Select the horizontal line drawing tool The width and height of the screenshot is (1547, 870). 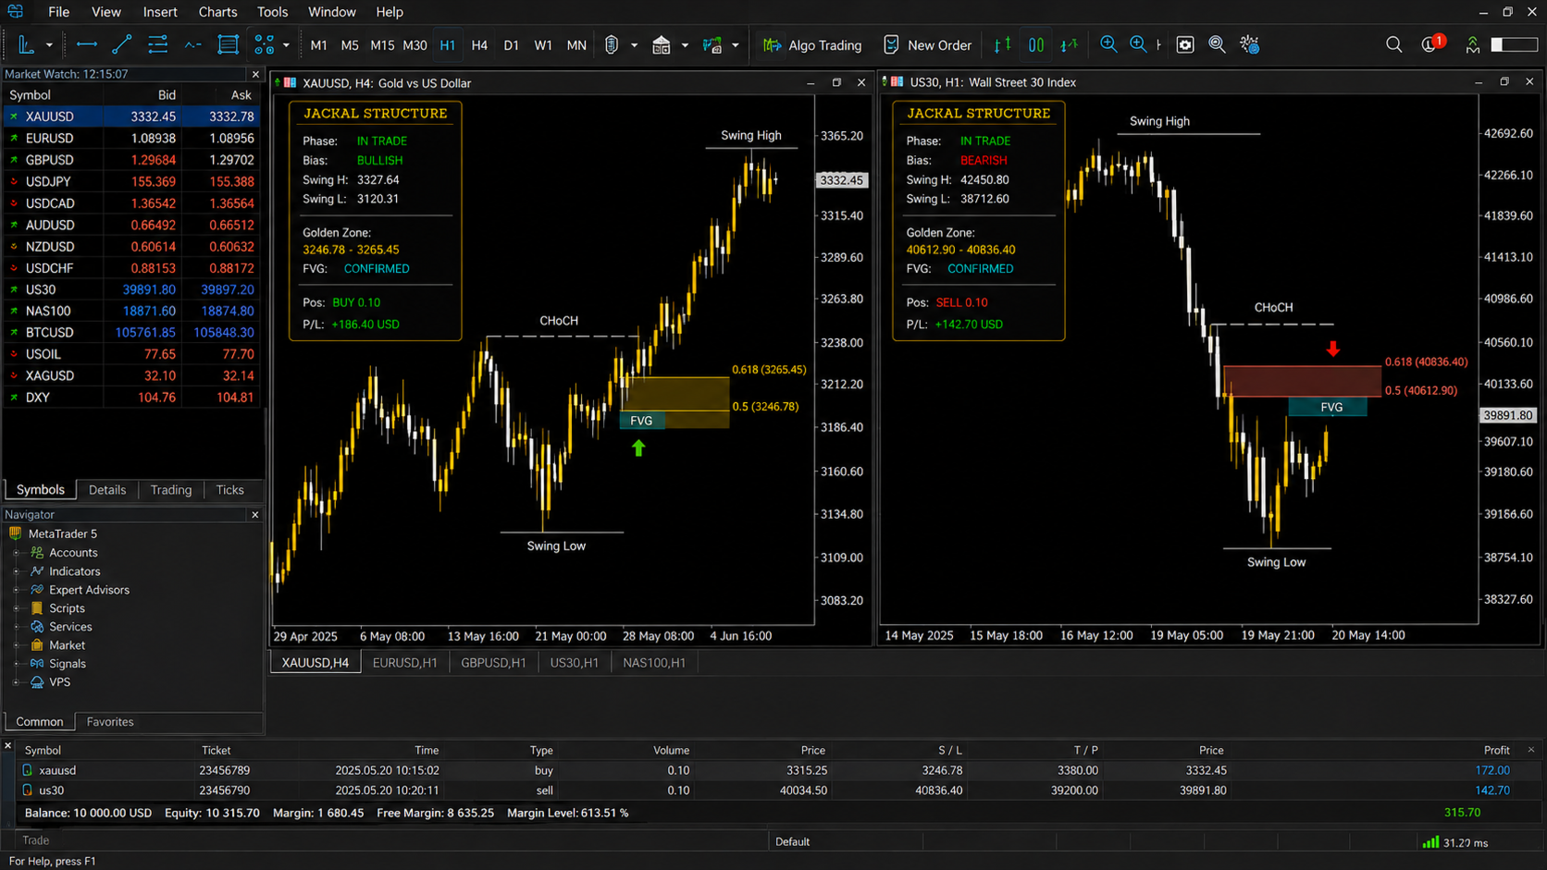87,44
